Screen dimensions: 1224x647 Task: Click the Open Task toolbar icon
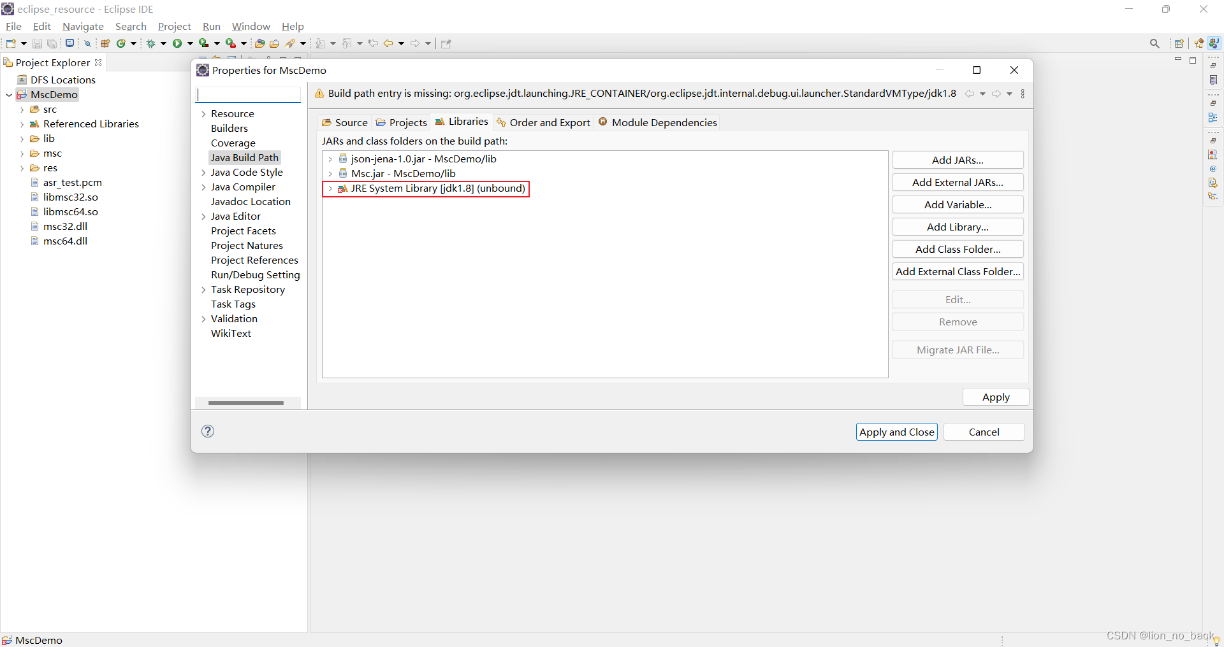click(275, 43)
